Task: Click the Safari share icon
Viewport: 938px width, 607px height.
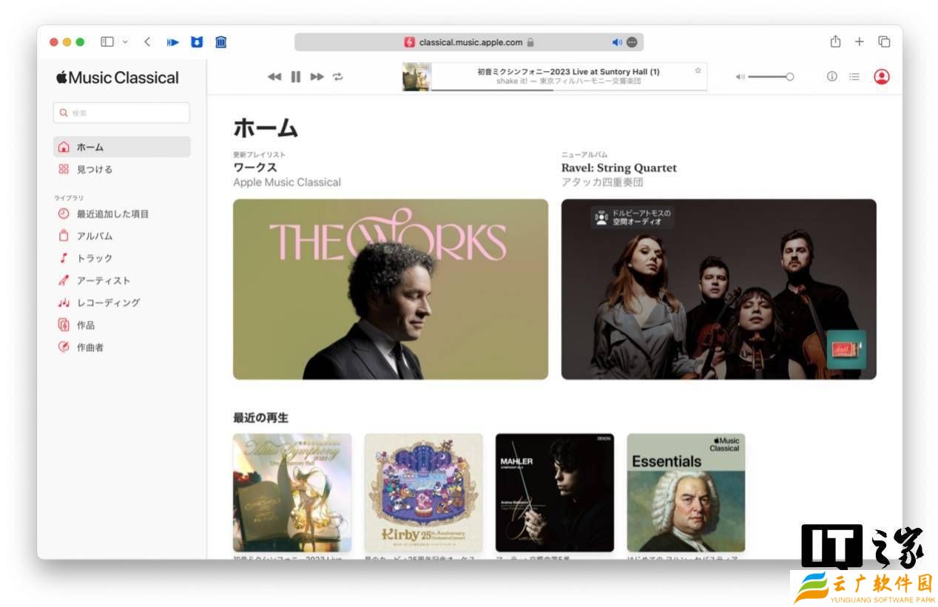Action: 835,42
